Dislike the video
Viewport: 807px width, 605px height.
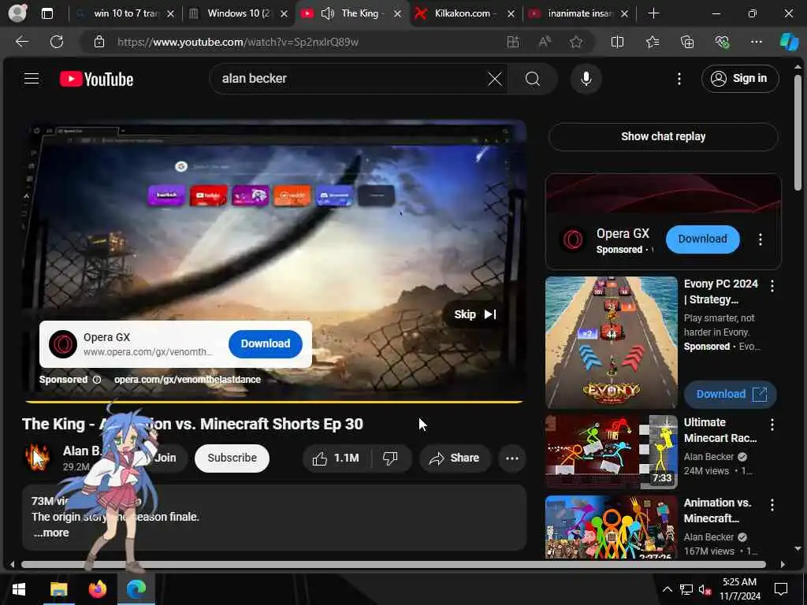[391, 458]
